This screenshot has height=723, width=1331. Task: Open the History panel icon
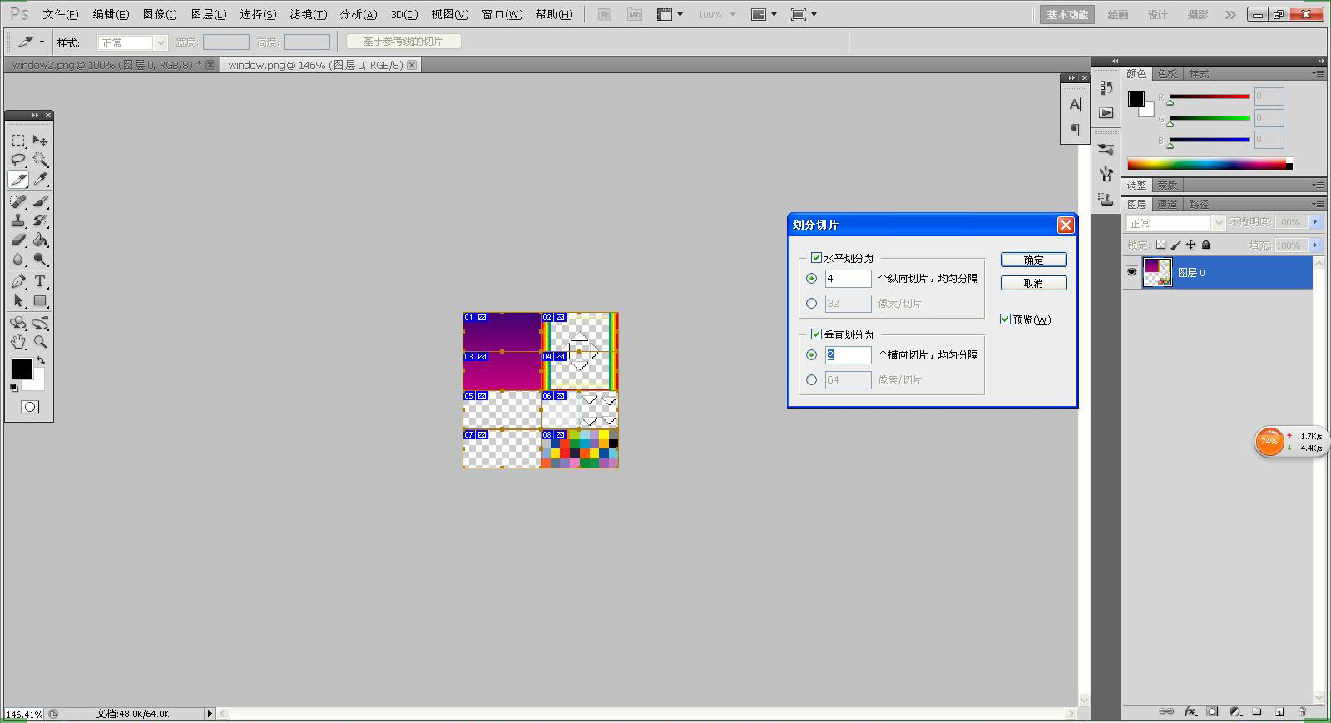(1106, 87)
